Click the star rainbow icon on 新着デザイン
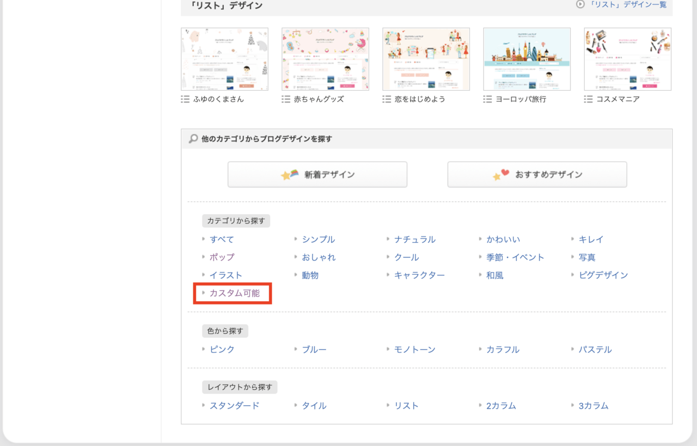 tap(289, 175)
